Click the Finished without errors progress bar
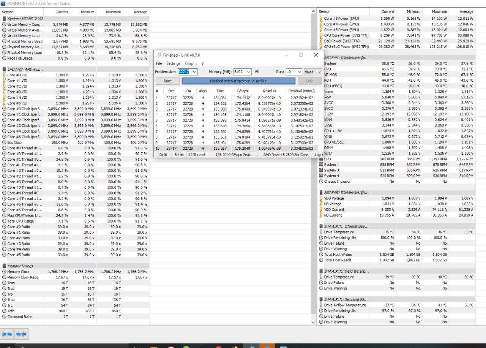Screen dimensions: 486x348 (x=238, y=81)
